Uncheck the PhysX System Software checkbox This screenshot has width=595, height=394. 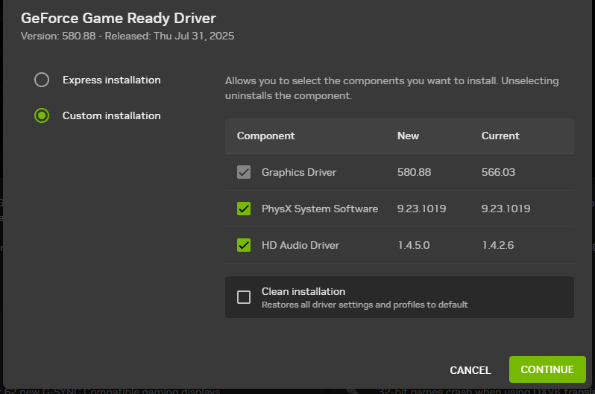244,209
